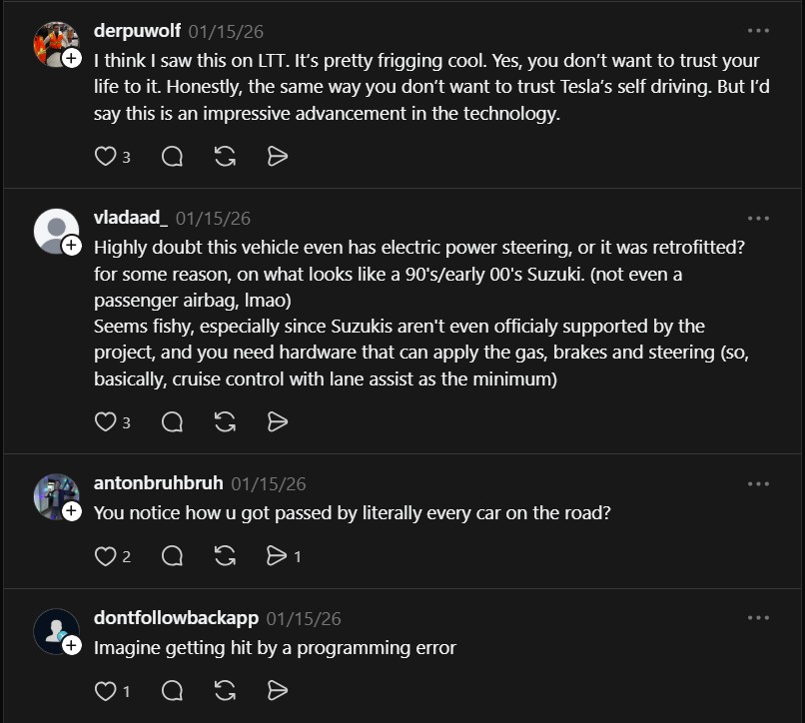Open more options for antonbruhbruh's comment

tap(758, 483)
